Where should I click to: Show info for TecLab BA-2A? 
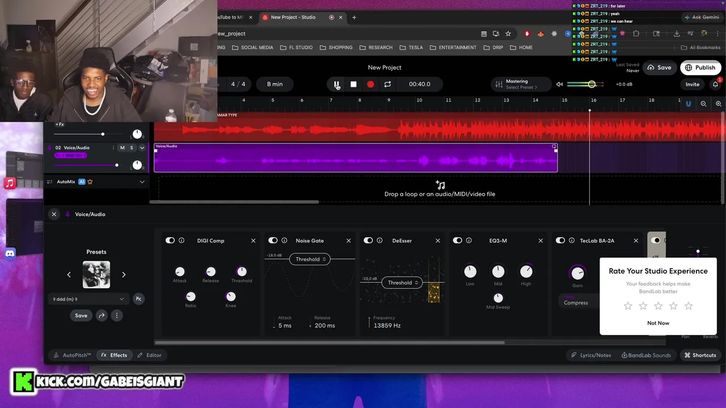(572, 240)
